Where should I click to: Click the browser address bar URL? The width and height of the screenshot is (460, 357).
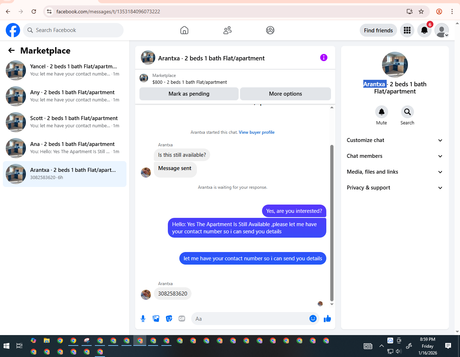[x=108, y=12]
